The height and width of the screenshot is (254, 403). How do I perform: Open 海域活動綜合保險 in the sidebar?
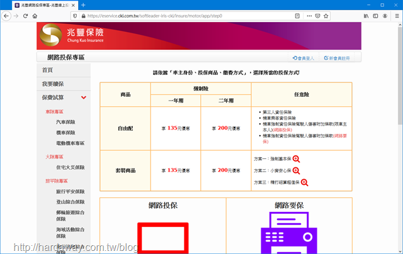click(x=70, y=233)
